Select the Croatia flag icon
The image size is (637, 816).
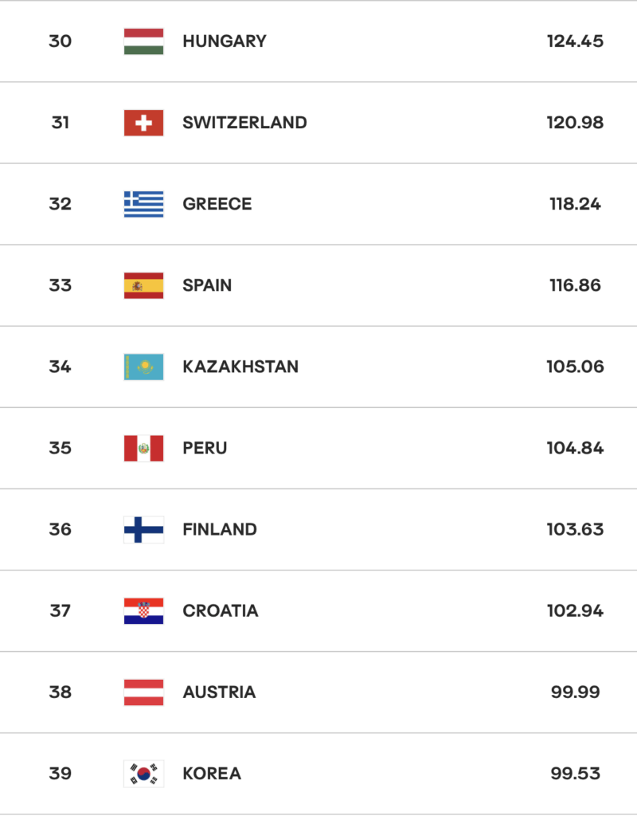point(143,611)
